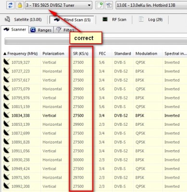Screen dimensions: 187x192
Task: Click symbol rate 29700 in 10971,505 row
Action: tap(78, 178)
